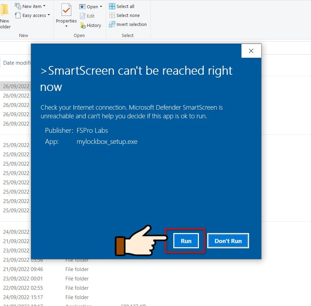Sort by the Date modified column header

(x=17, y=63)
